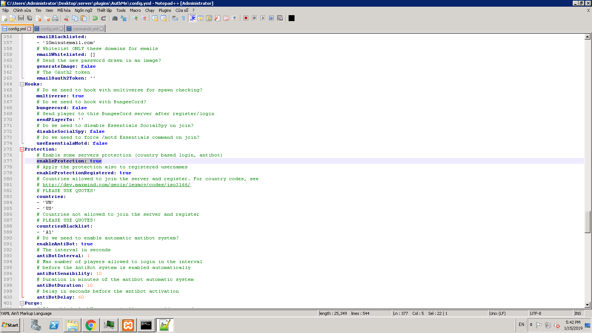Toggle show all characters pilcrow icon
The height and width of the screenshot is (333, 592).
(184, 18)
